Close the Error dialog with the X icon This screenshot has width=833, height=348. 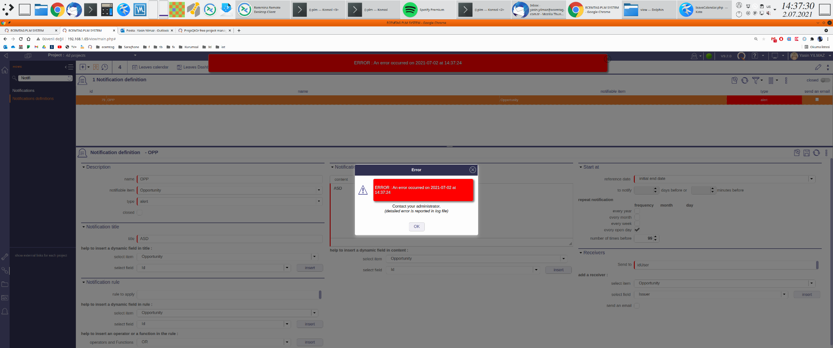[472, 170]
